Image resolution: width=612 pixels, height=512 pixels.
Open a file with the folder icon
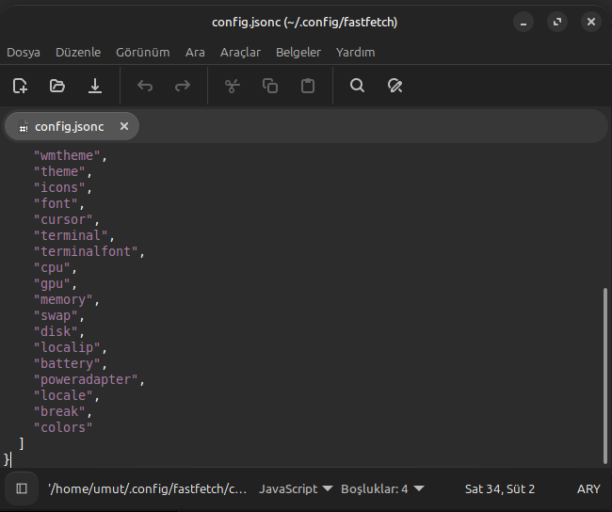click(57, 86)
